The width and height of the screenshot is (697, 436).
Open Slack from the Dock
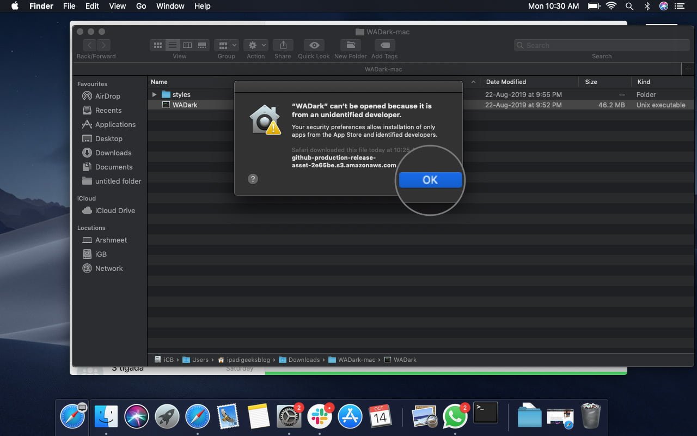[320, 417]
